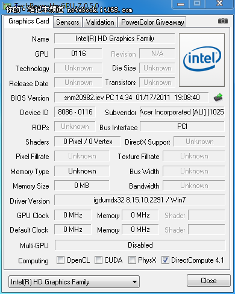The height and width of the screenshot is (294, 235).
Task: Click the Die Size Unknown field
Action: tap(157, 68)
